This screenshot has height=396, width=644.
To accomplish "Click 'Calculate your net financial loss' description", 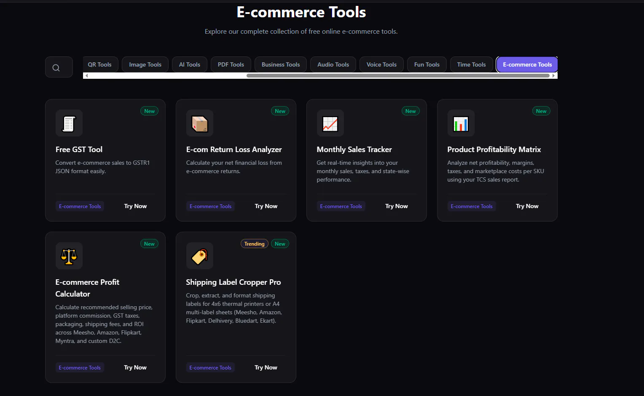I will pos(234,167).
